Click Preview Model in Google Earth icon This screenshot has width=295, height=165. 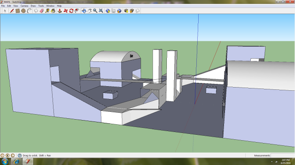pyautogui.click(x=119, y=11)
